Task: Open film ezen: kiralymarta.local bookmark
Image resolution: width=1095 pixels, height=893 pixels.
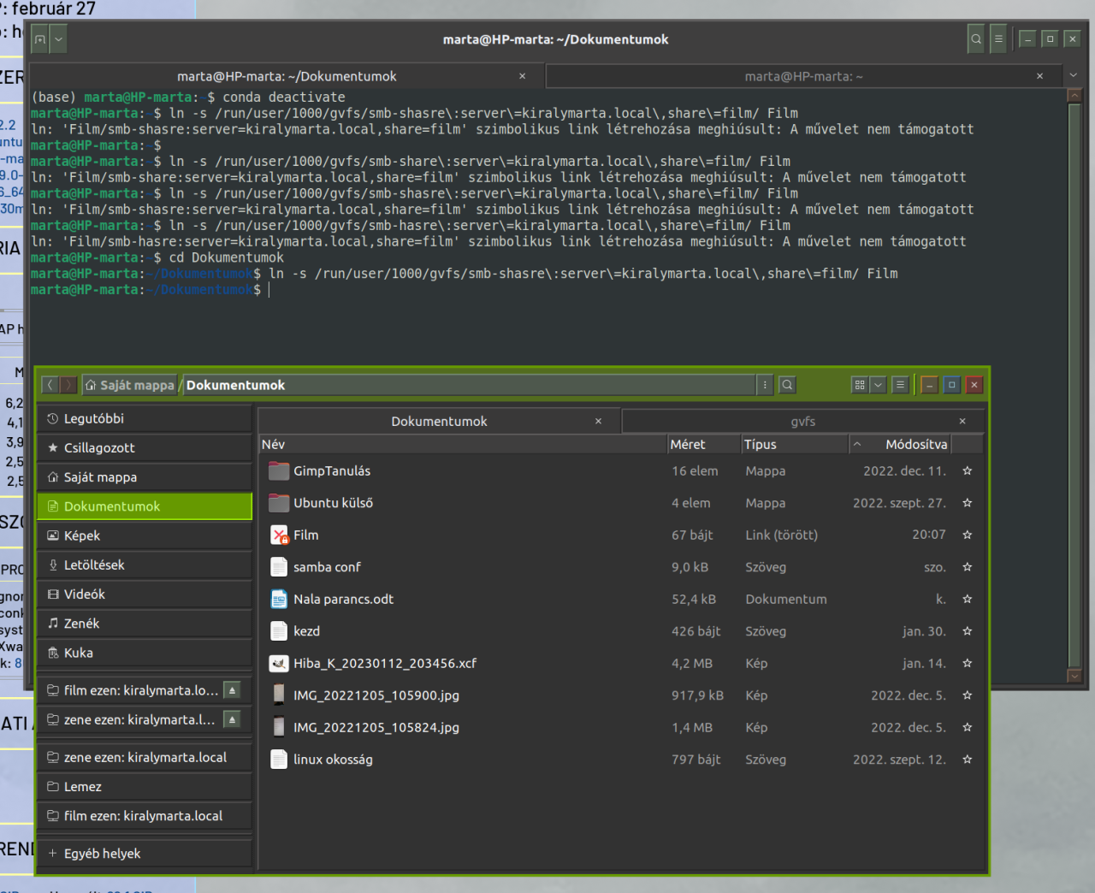Action: click(x=145, y=816)
